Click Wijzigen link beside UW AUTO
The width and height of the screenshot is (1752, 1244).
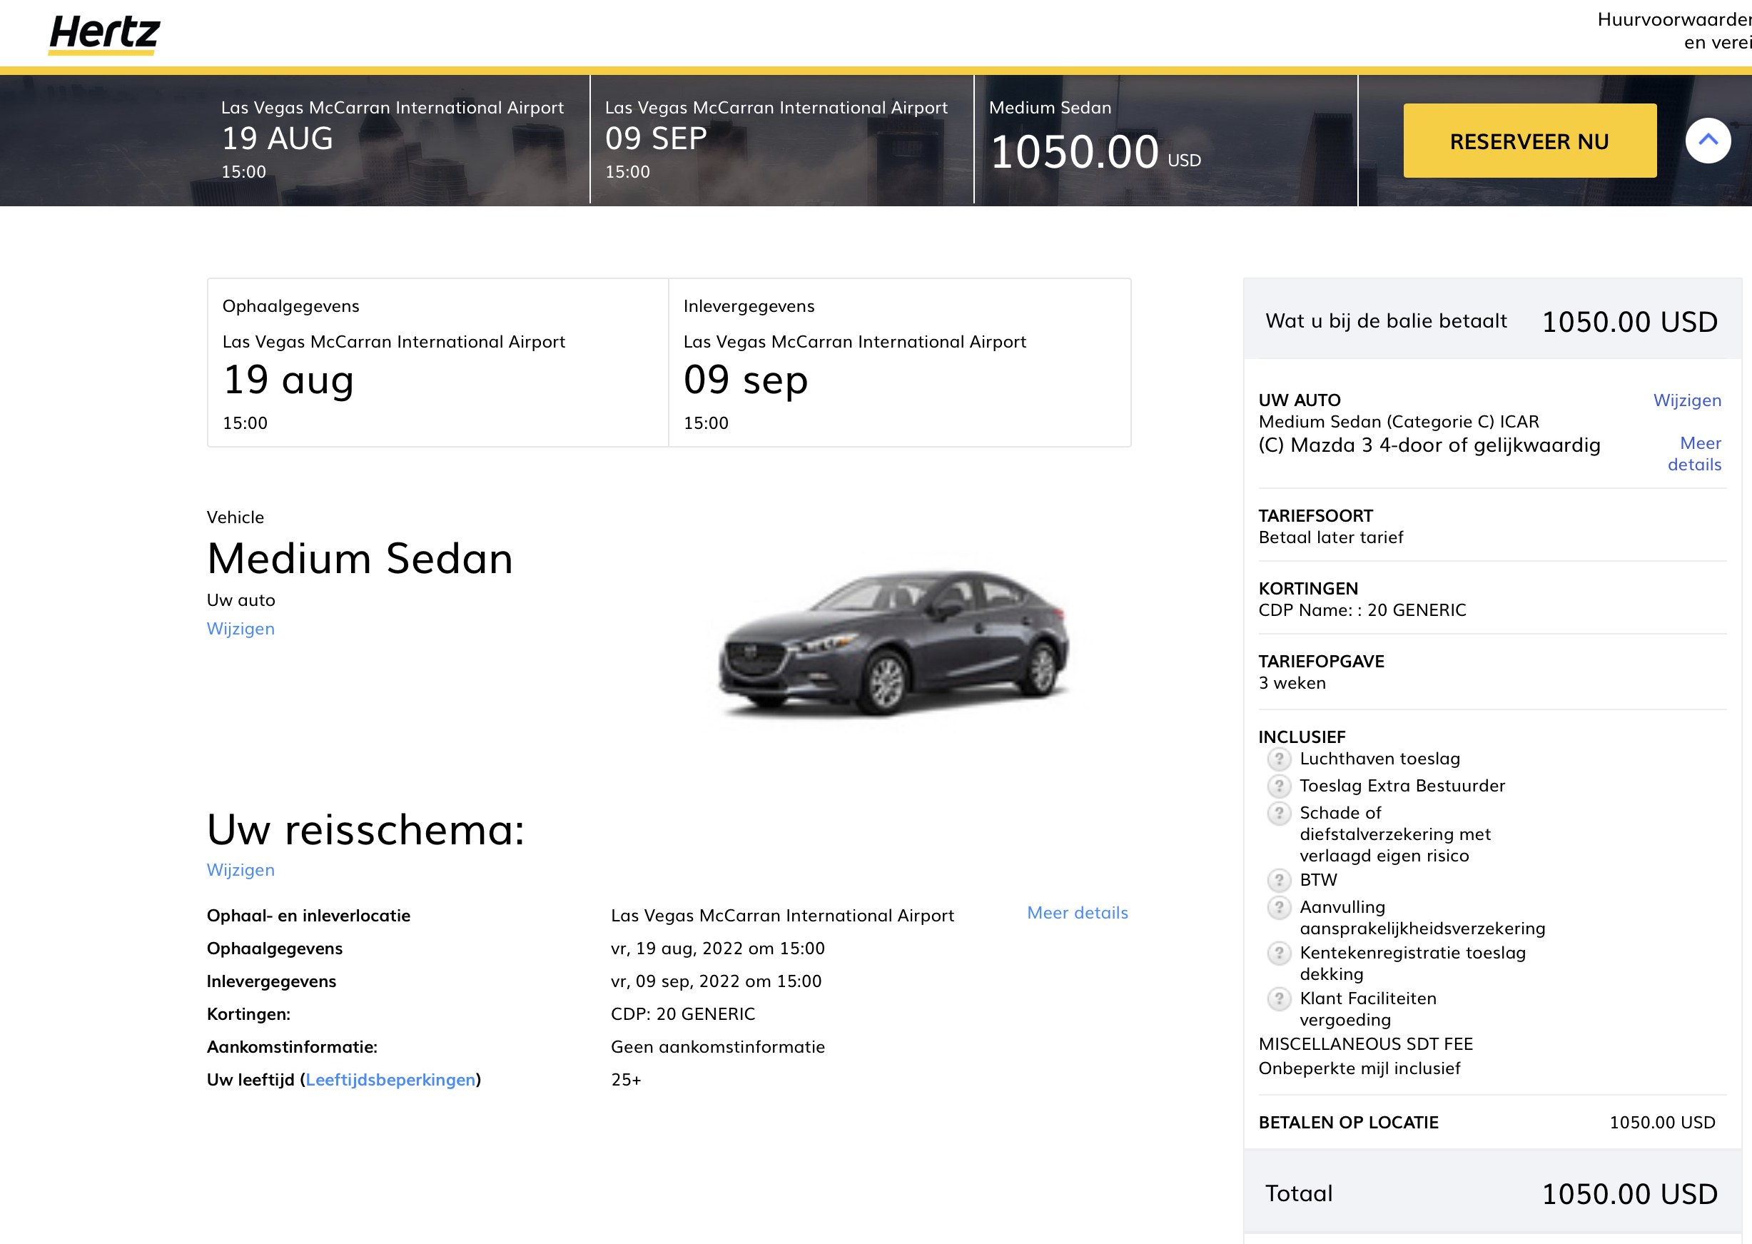click(1686, 400)
